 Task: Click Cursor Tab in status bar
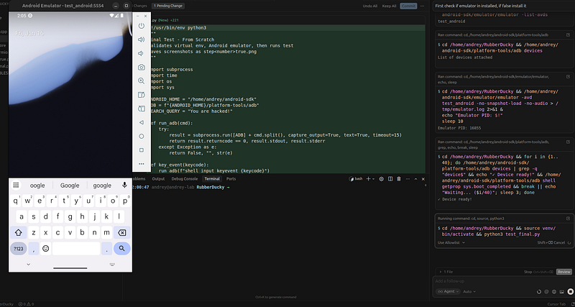point(556,304)
